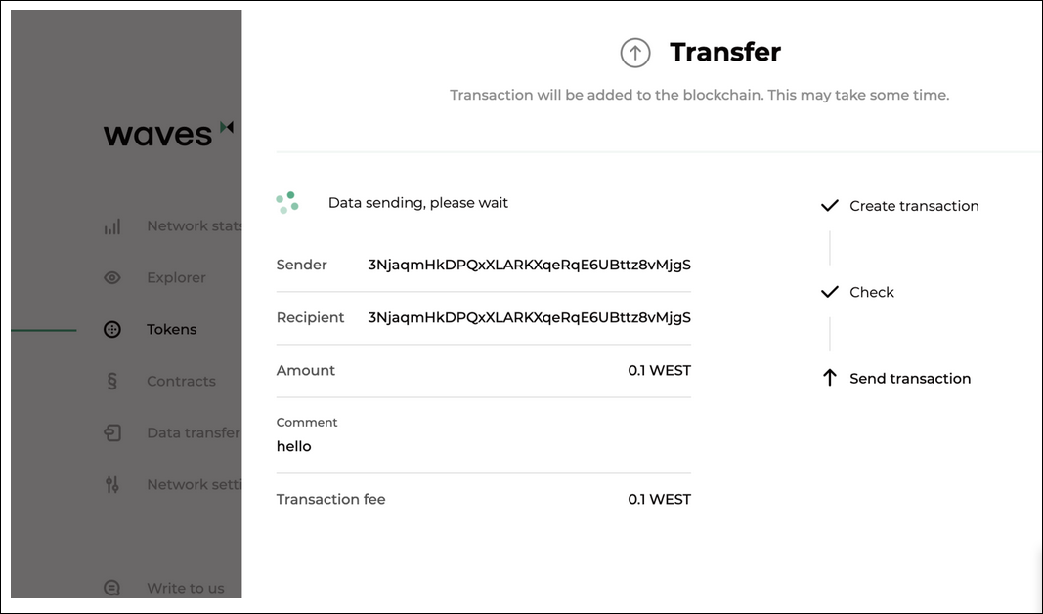Open Tokens via its circle icon

[112, 329]
